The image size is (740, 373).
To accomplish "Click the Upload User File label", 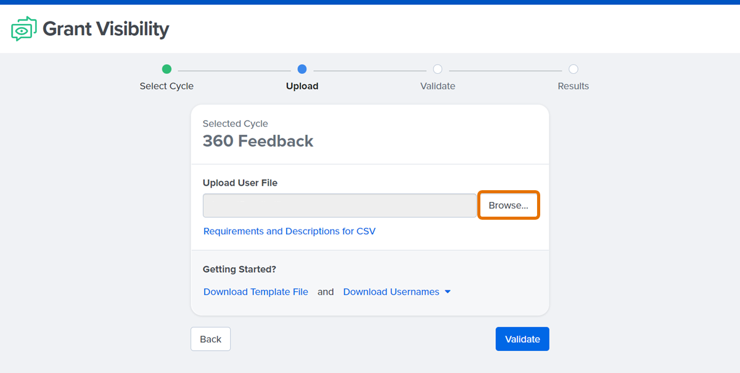I will [x=240, y=183].
